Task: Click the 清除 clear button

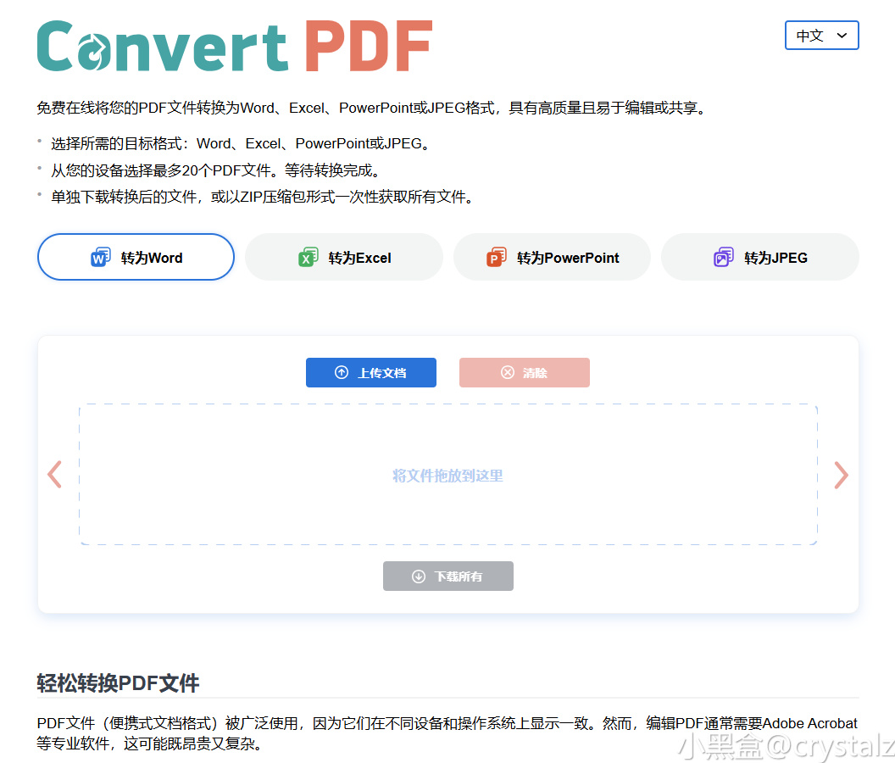Action: [x=524, y=372]
